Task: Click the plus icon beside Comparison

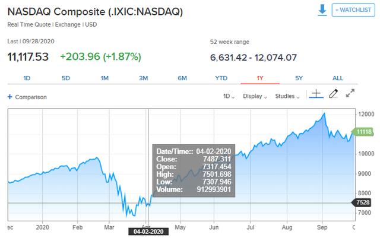Action: [x=9, y=97]
